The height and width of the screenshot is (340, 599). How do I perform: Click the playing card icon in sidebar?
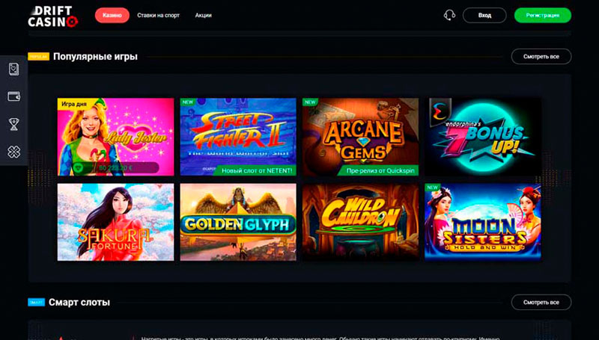13,69
